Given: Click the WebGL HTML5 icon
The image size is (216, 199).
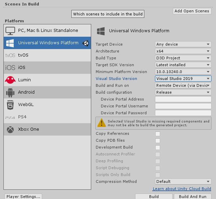Looking at the screenshot, I should 10,105.
